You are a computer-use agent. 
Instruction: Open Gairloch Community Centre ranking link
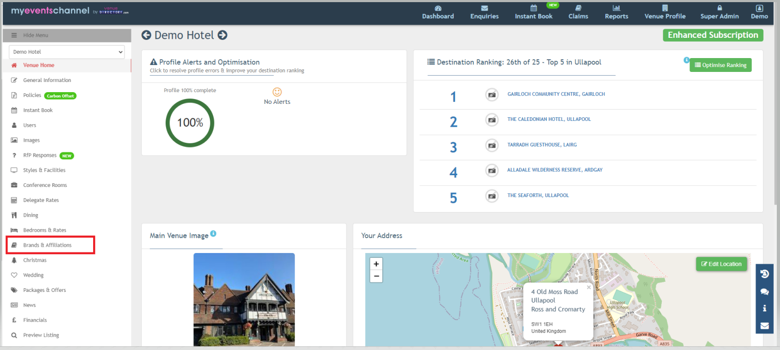pyautogui.click(x=556, y=94)
